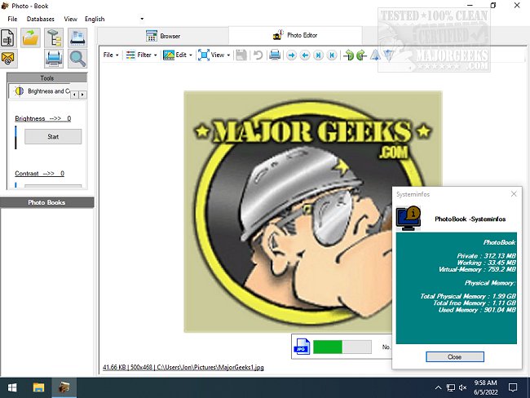This screenshot has width=530, height=398.
Task: Select the Brightness and Contrast tools tab
Action: pyautogui.click(x=40, y=91)
